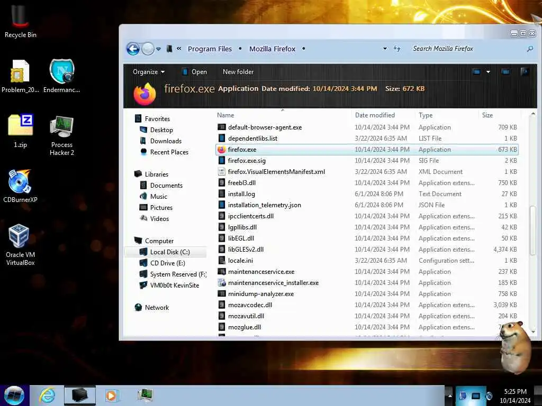Open the recent locations dropdown arrow

point(159,49)
